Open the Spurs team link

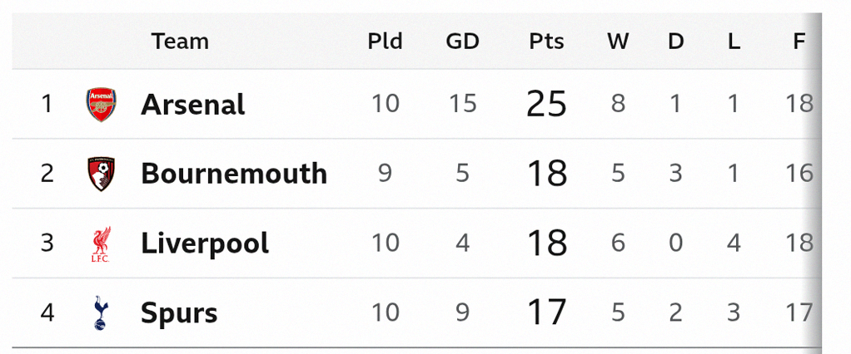pos(179,313)
